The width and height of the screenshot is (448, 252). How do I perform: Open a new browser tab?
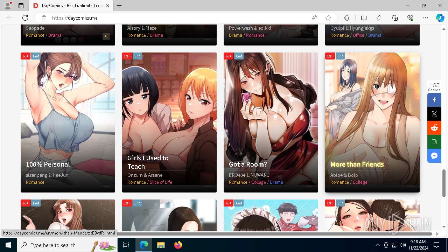pyautogui.click(x=119, y=6)
